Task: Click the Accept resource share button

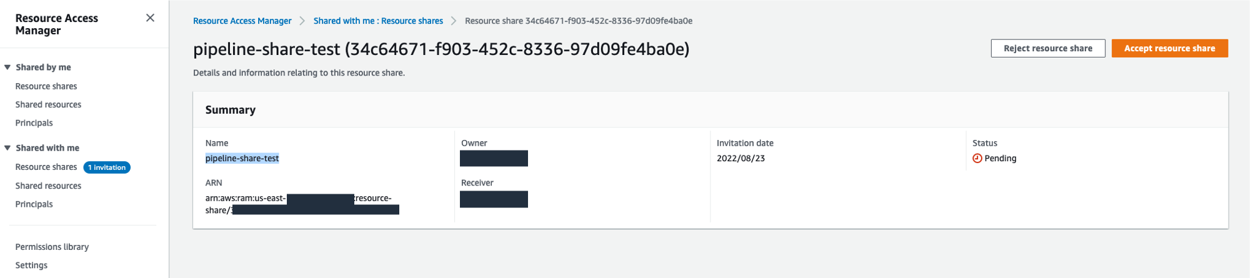Action: click(x=1169, y=48)
